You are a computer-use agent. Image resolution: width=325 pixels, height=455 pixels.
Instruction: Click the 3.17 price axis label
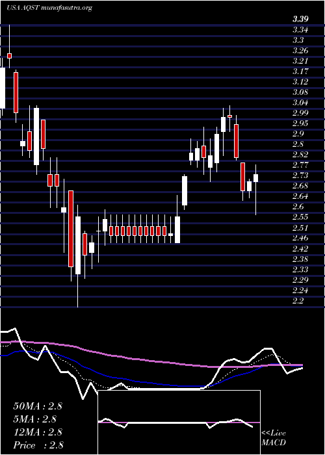(x=300, y=71)
